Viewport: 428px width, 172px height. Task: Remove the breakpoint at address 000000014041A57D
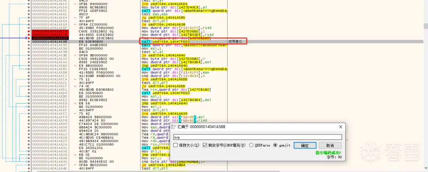point(29,34)
